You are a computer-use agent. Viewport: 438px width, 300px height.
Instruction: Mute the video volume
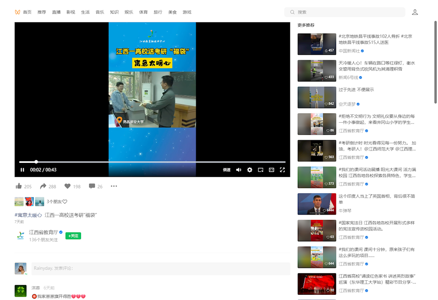[239, 170]
